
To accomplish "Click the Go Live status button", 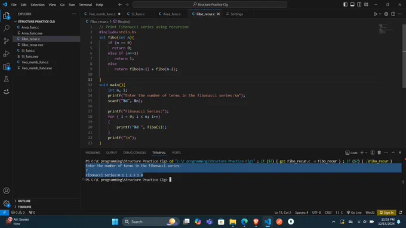I will 354,213.
